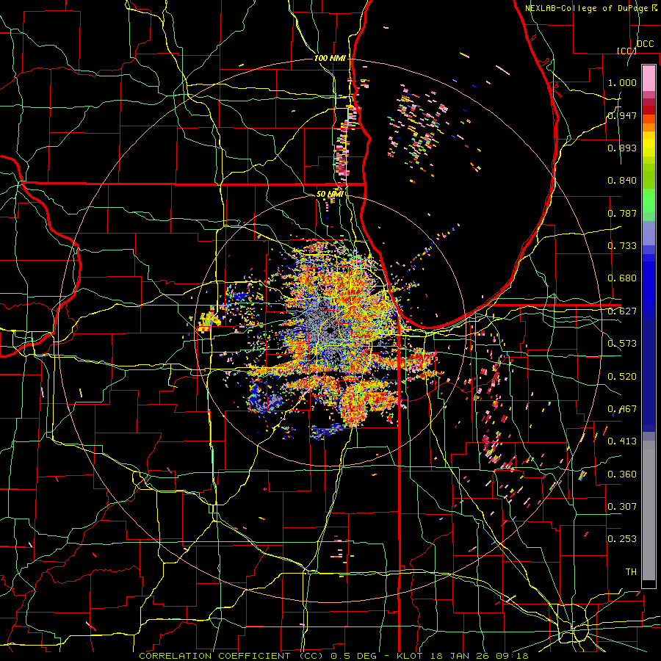Select the 0.573 scale value
Viewport: 661px width, 661px height.
pos(622,344)
